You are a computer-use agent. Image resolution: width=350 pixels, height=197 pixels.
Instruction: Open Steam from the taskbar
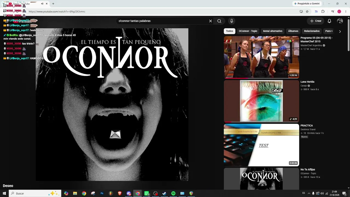(x=164, y=193)
